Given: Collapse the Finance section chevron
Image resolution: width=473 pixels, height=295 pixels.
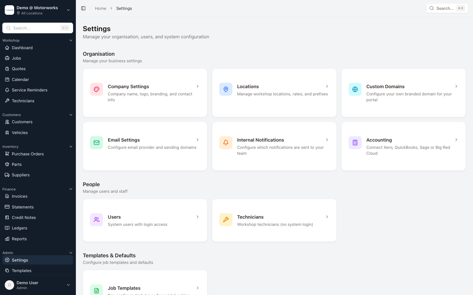Looking at the screenshot, I should (71, 189).
